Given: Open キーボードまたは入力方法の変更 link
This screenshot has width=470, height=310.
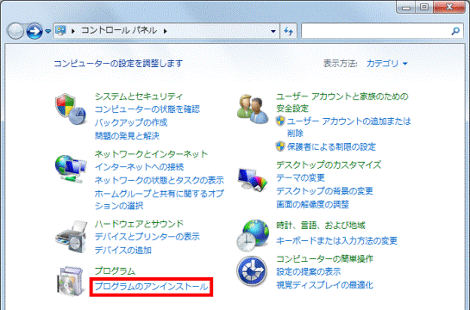Looking at the screenshot, I should pyautogui.click(x=336, y=240).
